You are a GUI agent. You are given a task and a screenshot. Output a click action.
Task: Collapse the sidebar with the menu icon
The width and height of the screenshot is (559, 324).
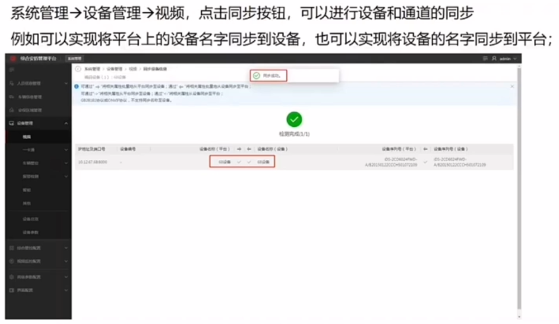pyautogui.click(x=11, y=70)
